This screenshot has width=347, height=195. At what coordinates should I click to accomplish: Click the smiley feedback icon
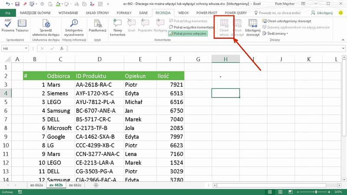point(341,13)
